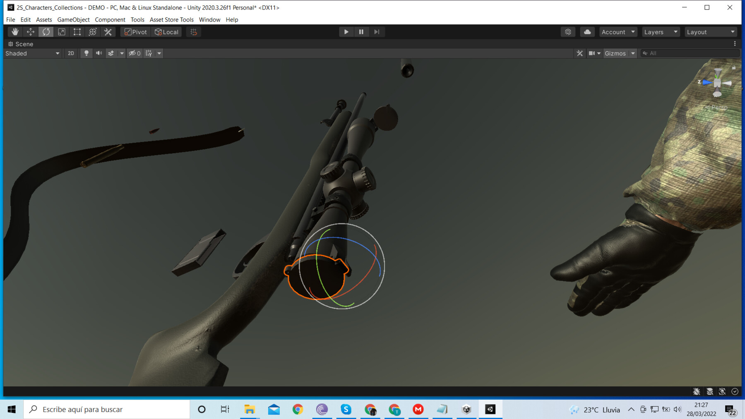Toggle scene audio on or off

(x=99, y=53)
